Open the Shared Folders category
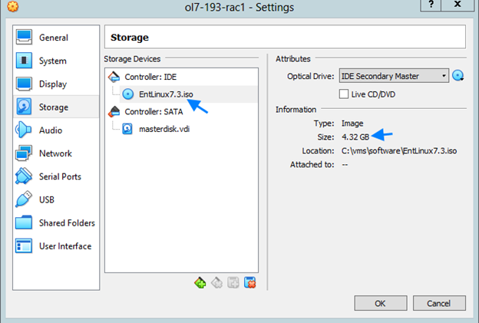479x323 pixels. (x=56, y=222)
